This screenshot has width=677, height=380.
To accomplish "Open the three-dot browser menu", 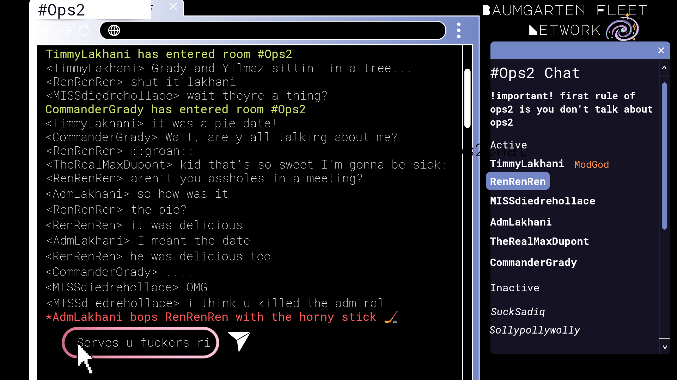I will click(458, 31).
